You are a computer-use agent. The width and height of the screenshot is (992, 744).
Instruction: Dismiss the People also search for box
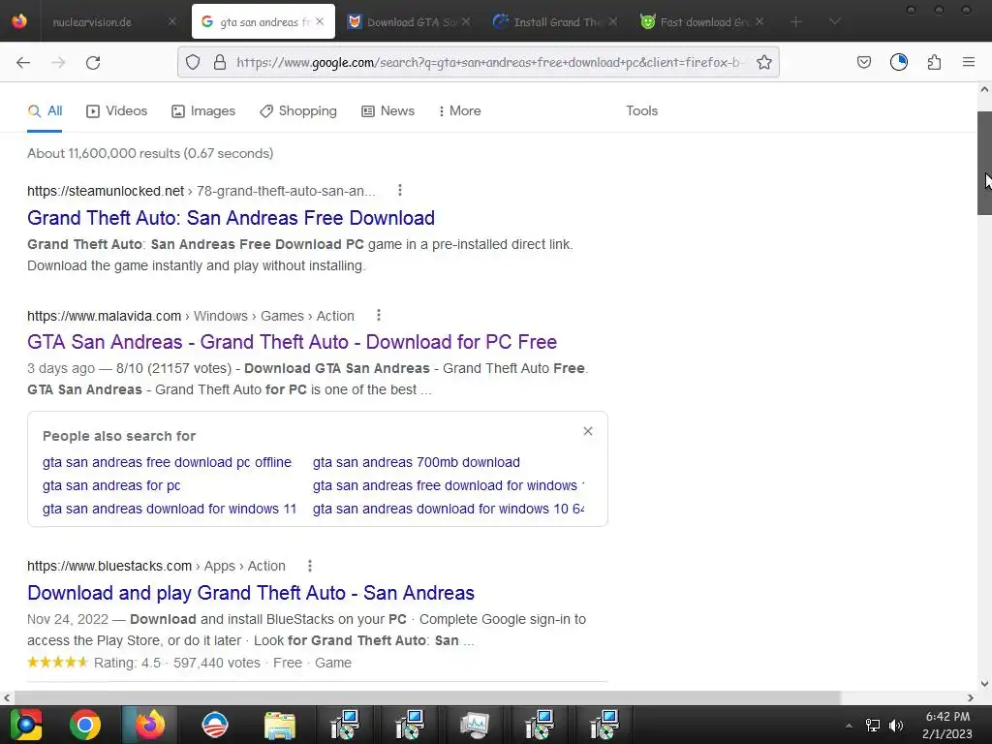click(588, 431)
